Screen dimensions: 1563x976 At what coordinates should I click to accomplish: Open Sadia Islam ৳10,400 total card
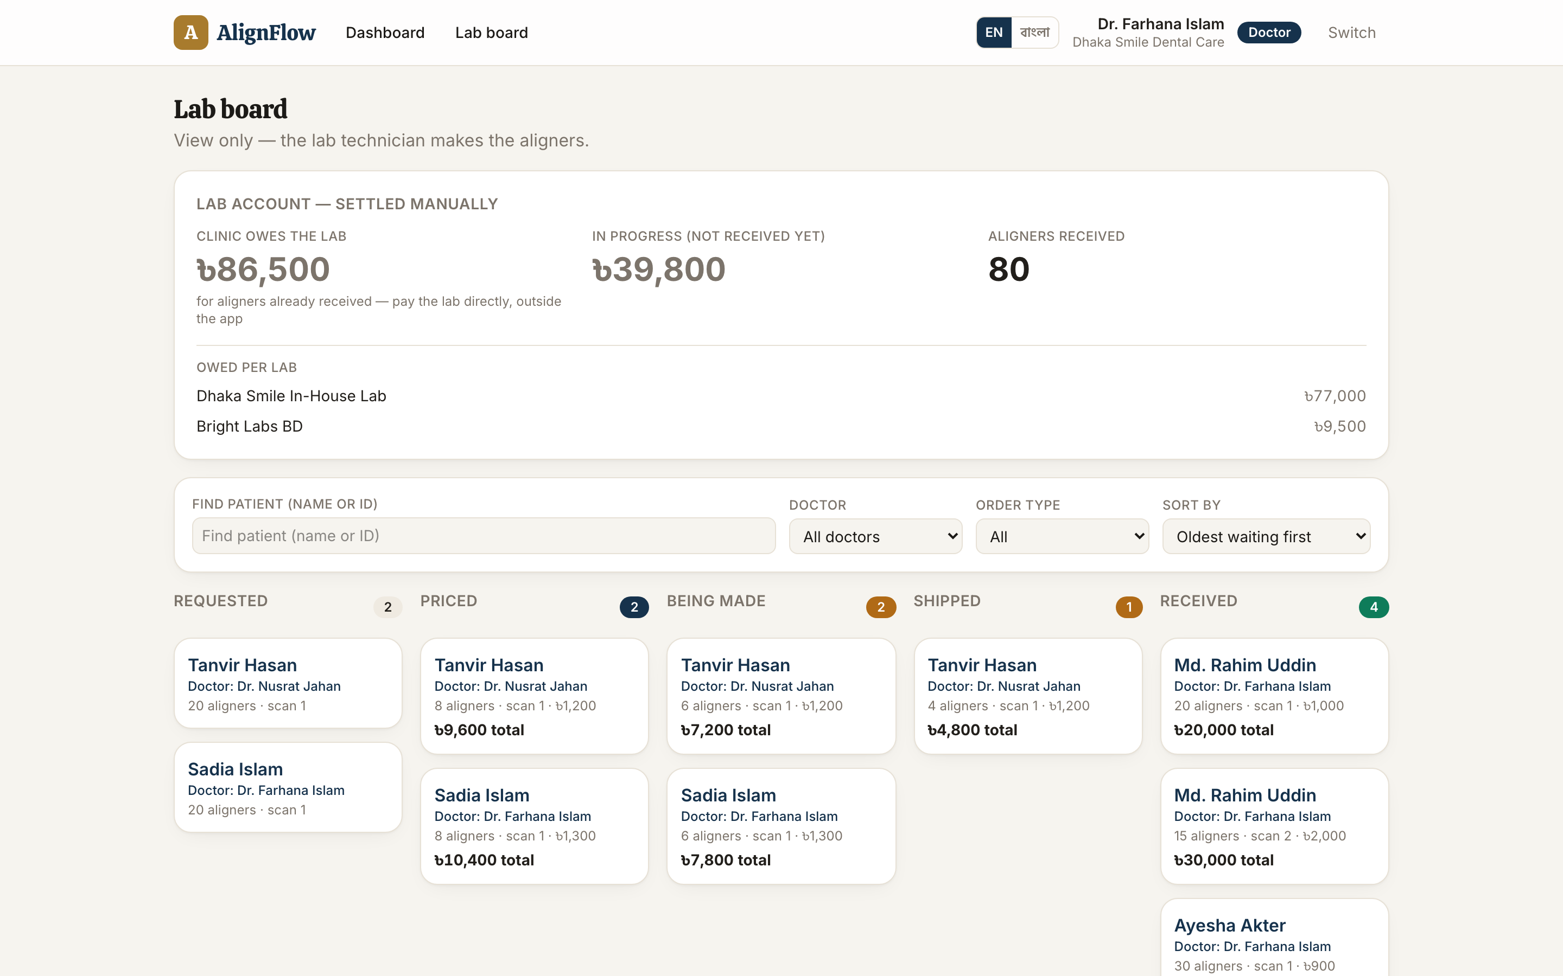pyautogui.click(x=534, y=826)
